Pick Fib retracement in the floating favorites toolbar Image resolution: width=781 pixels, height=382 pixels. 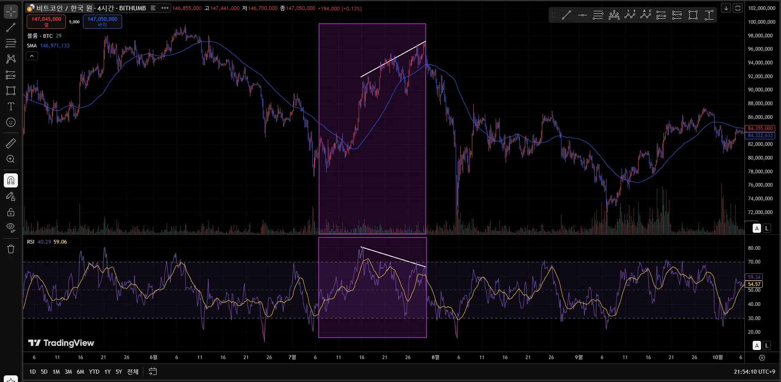tap(598, 15)
